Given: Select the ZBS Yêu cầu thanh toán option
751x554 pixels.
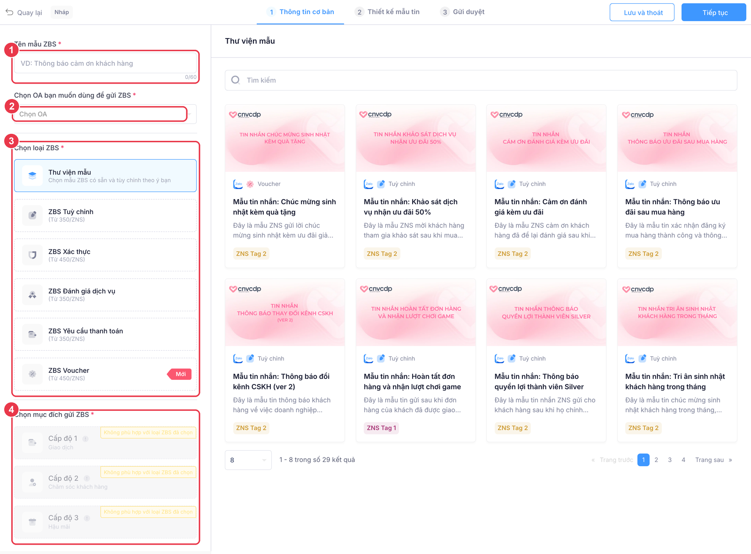Looking at the screenshot, I should pos(105,334).
